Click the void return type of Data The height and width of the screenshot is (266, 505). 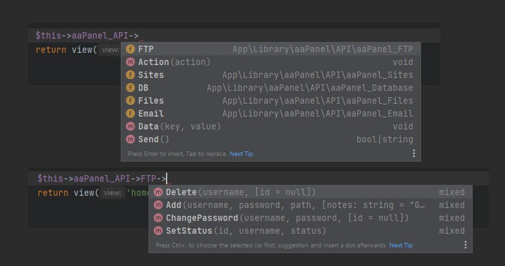(x=402, y=126)
